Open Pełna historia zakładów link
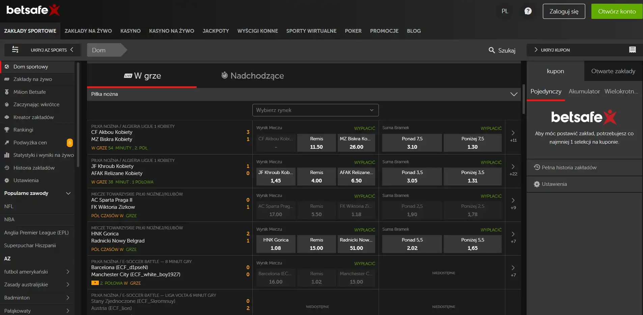The width and height of the screenshot is (643, 315). (x=569, y=168)
